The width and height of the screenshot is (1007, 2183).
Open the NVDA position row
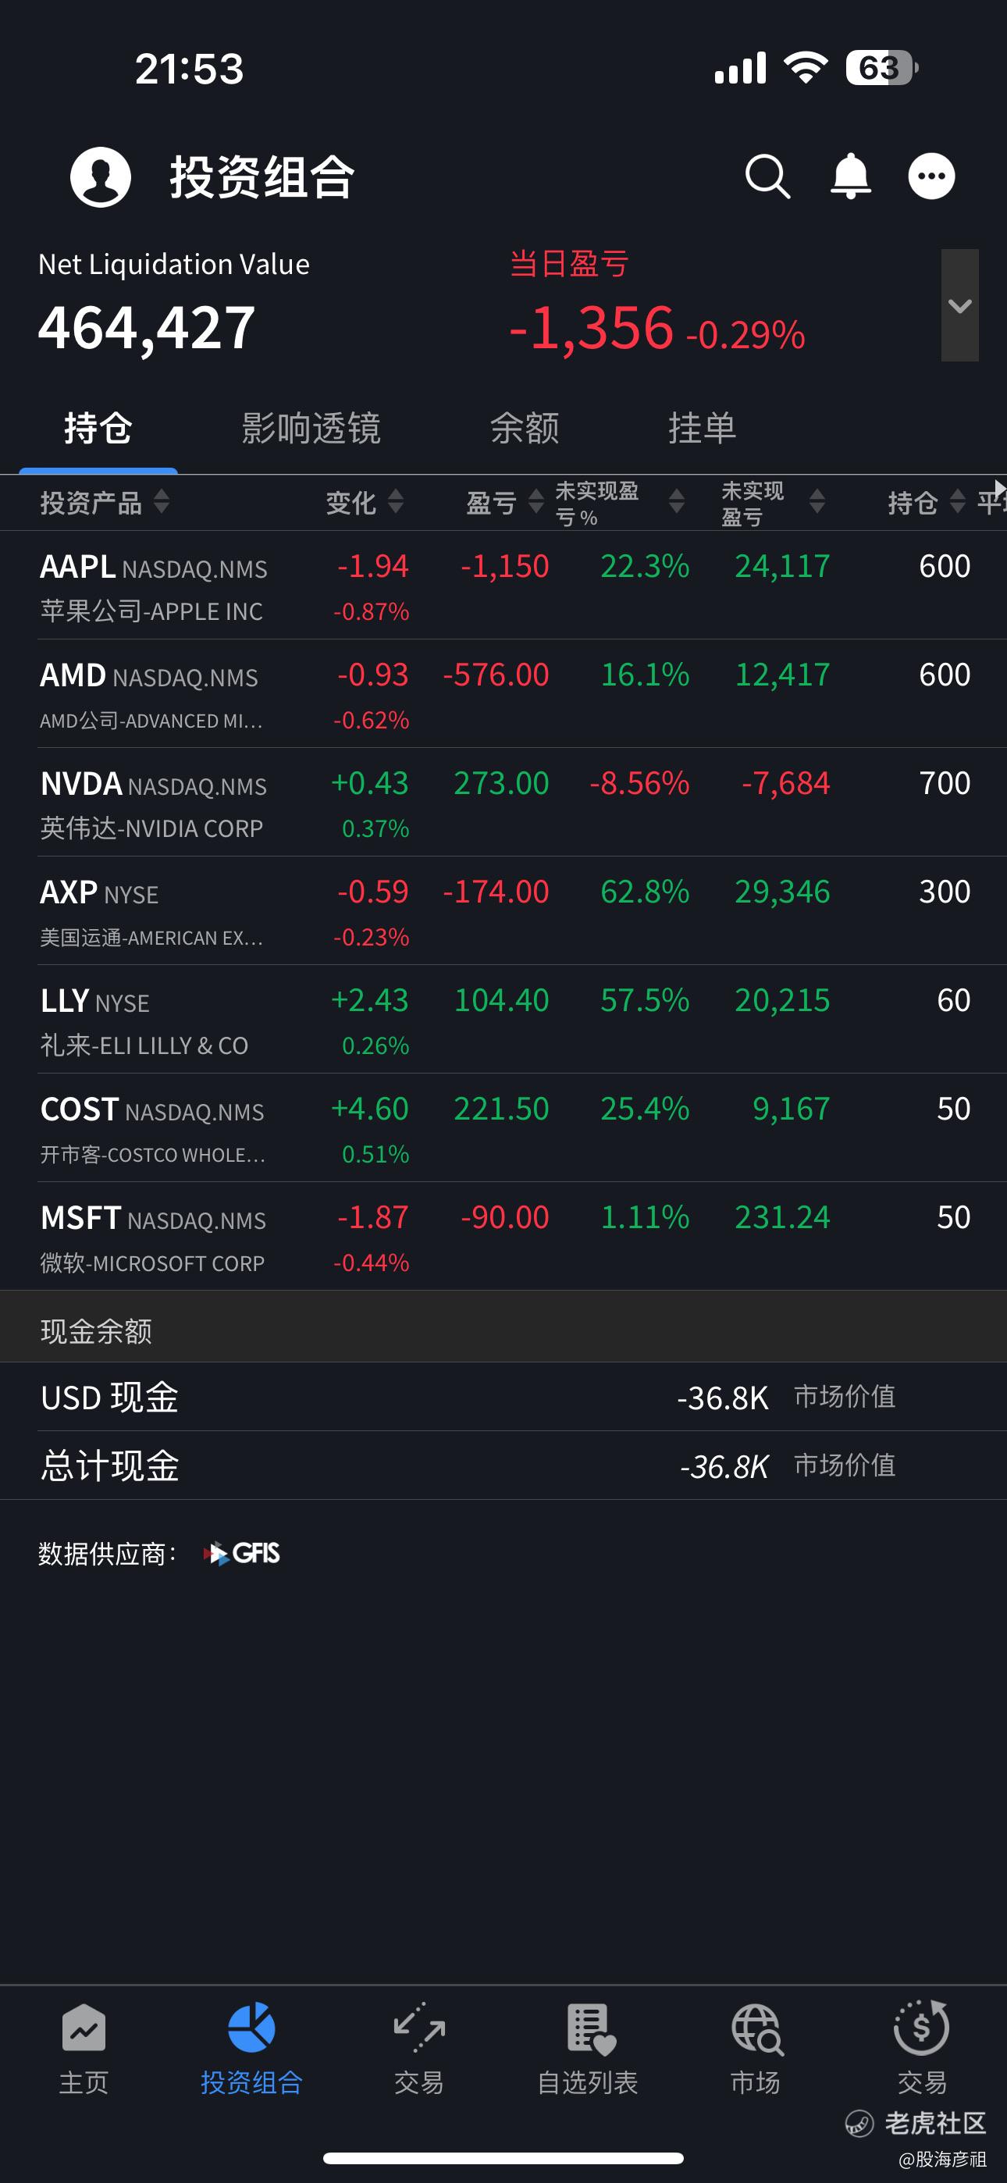pos(503,803)
